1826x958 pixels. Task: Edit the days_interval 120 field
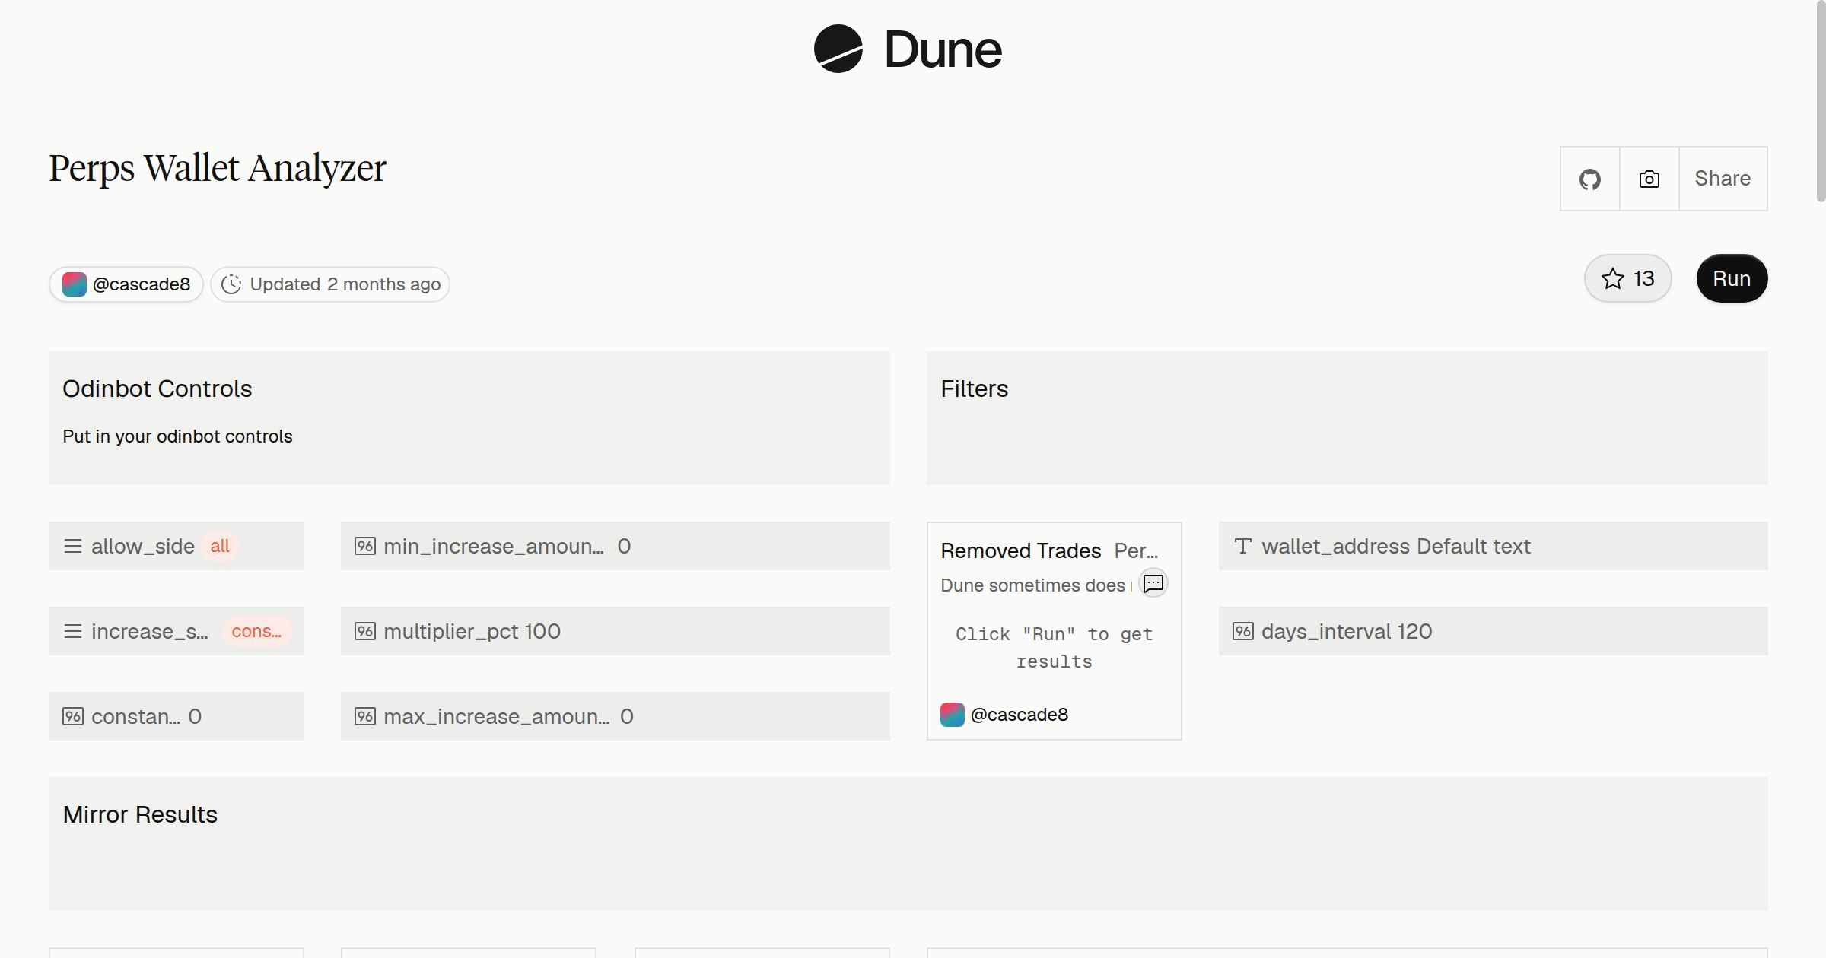point(1494,631)
